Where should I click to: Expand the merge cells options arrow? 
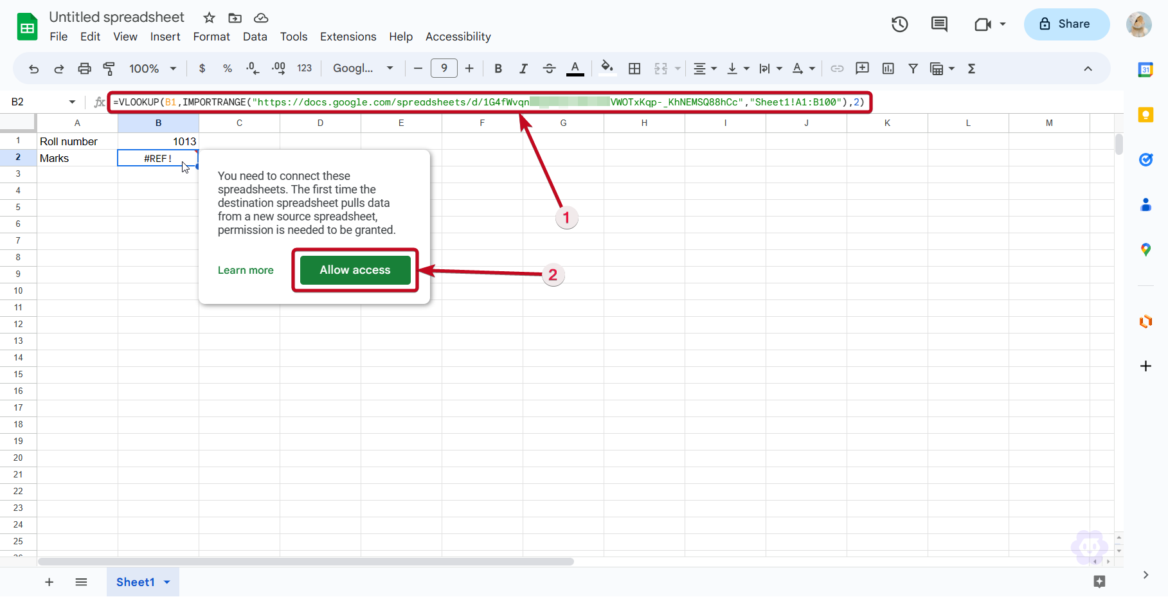point(678,69)
